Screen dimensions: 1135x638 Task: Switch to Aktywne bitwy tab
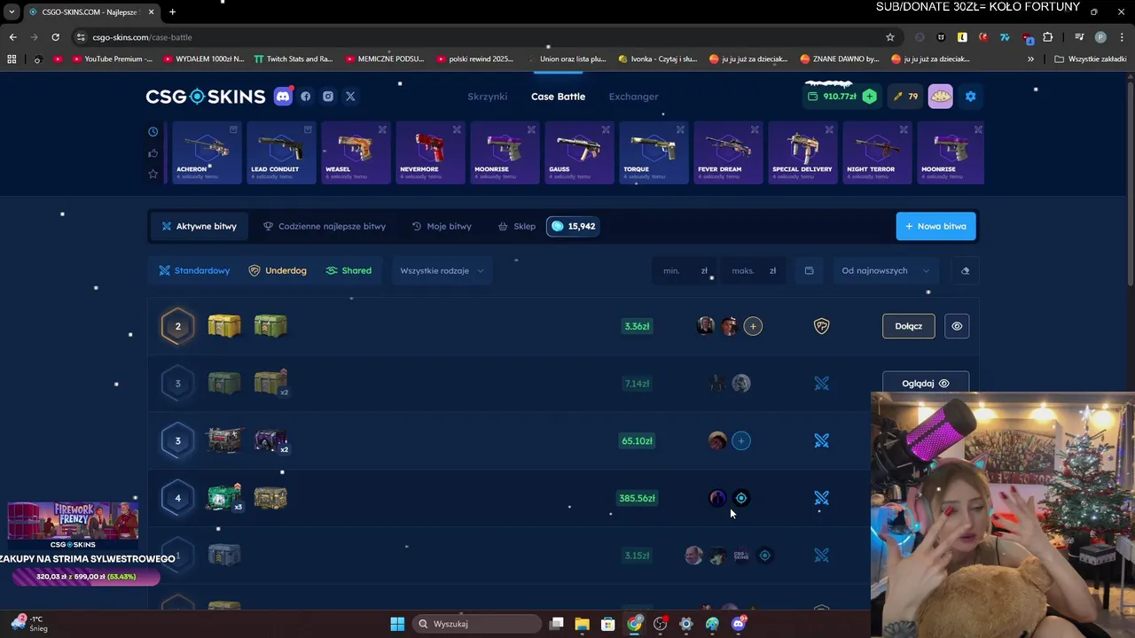click(199, 226)
